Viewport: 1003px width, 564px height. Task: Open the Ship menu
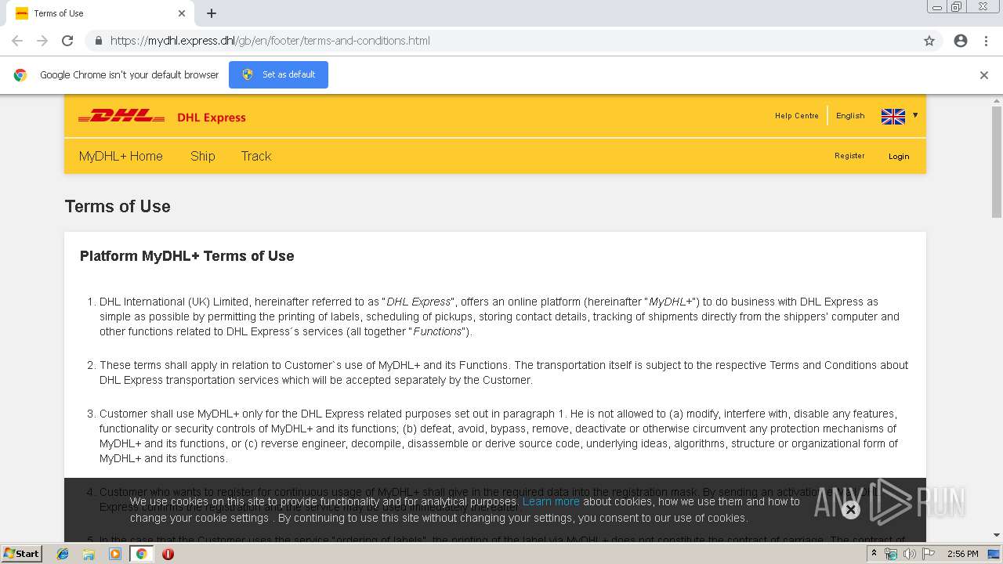point(202,156)
